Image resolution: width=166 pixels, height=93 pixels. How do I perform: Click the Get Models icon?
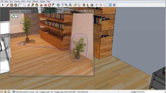point(97,5)
